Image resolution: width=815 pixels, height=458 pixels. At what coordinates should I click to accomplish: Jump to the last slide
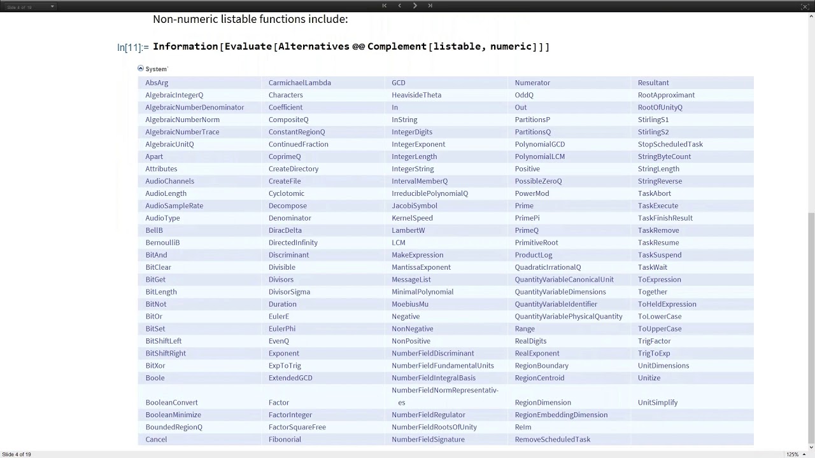coord(430,6)
